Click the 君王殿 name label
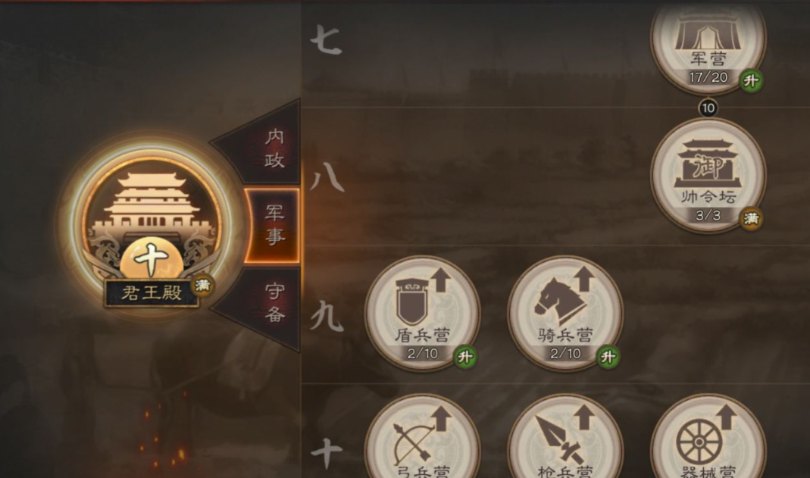Image resolution: width=810 pixels, height=478 pixels. [152, 292]
